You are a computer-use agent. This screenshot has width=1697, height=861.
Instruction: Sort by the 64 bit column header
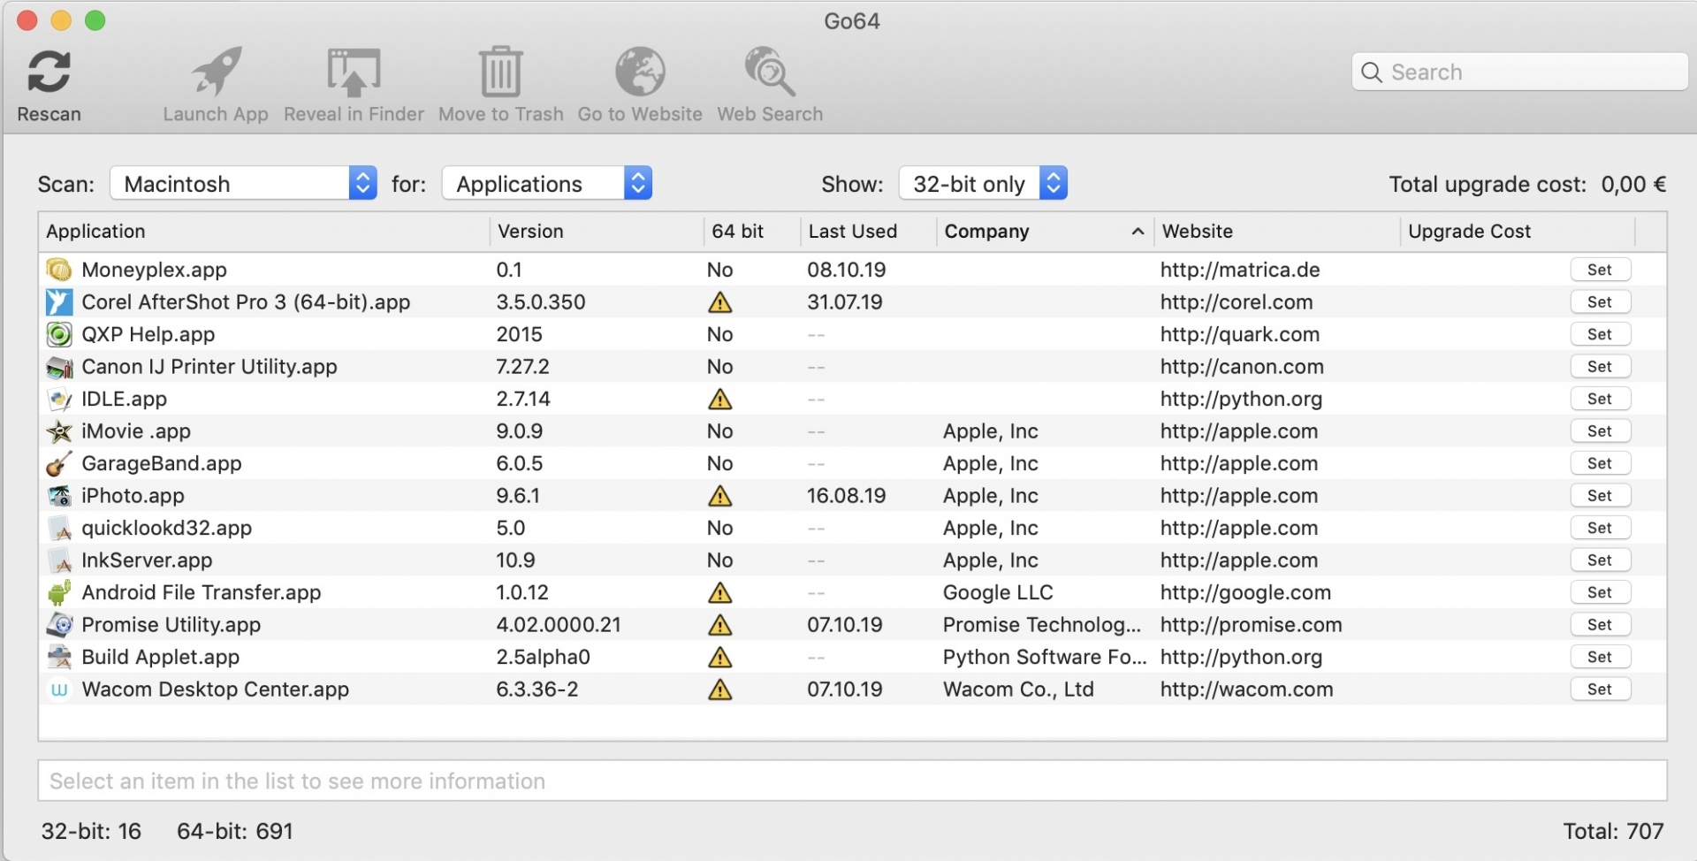(x=752, y=232)
